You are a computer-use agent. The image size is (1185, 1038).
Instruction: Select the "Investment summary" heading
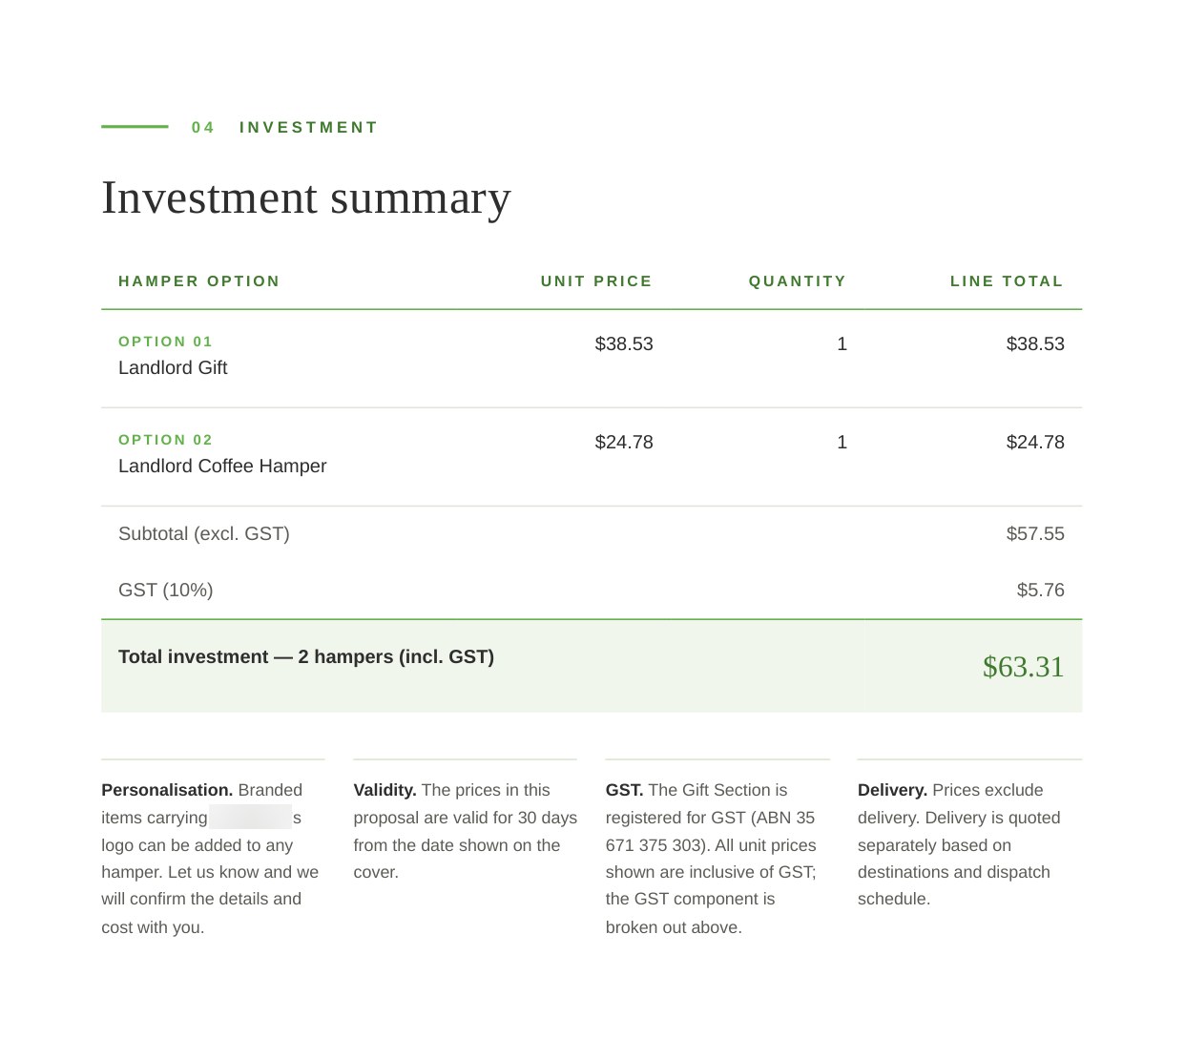coord(306,198)
